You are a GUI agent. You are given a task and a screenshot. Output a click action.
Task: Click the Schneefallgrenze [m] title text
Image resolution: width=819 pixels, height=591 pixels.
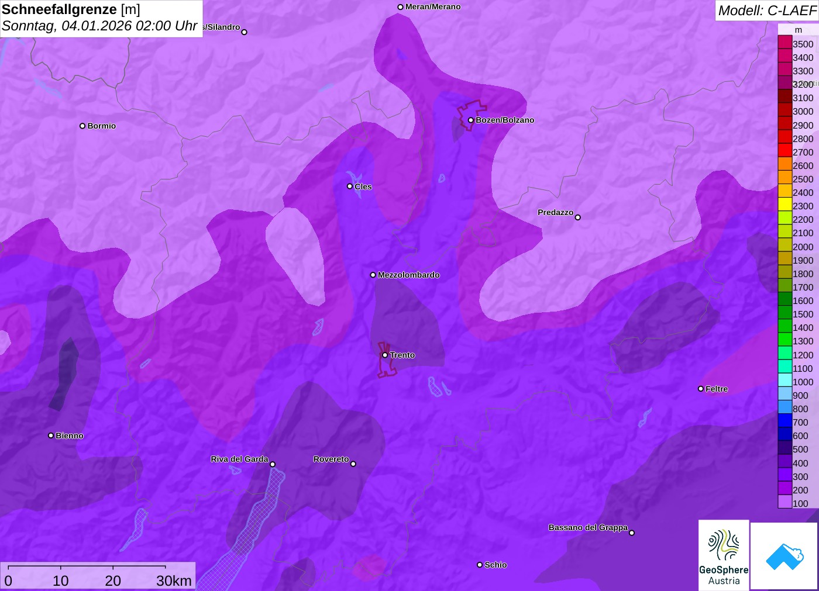coord(71,9)
